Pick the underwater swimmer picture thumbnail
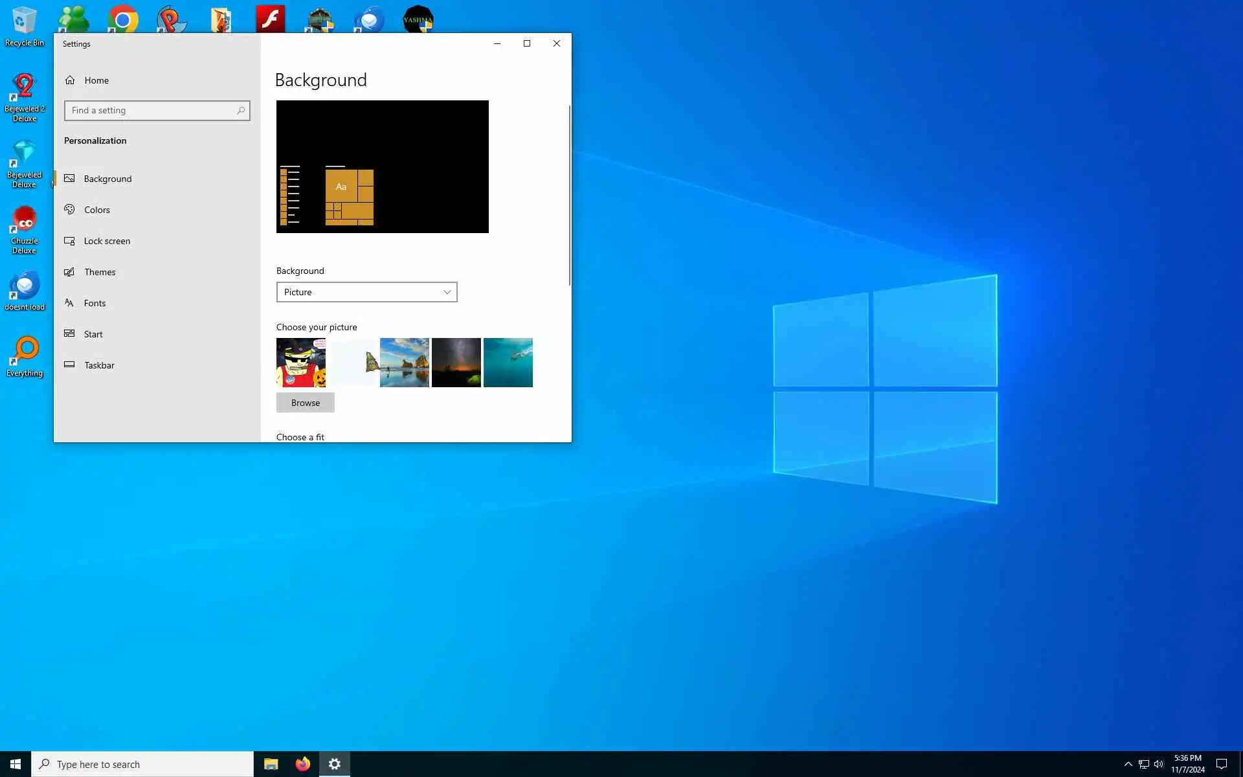 [508, 363]
